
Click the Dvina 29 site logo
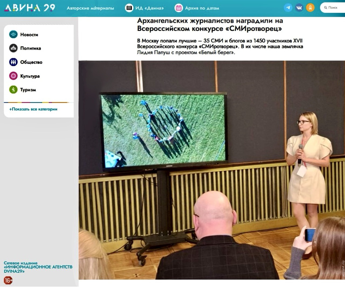(30, 8)
